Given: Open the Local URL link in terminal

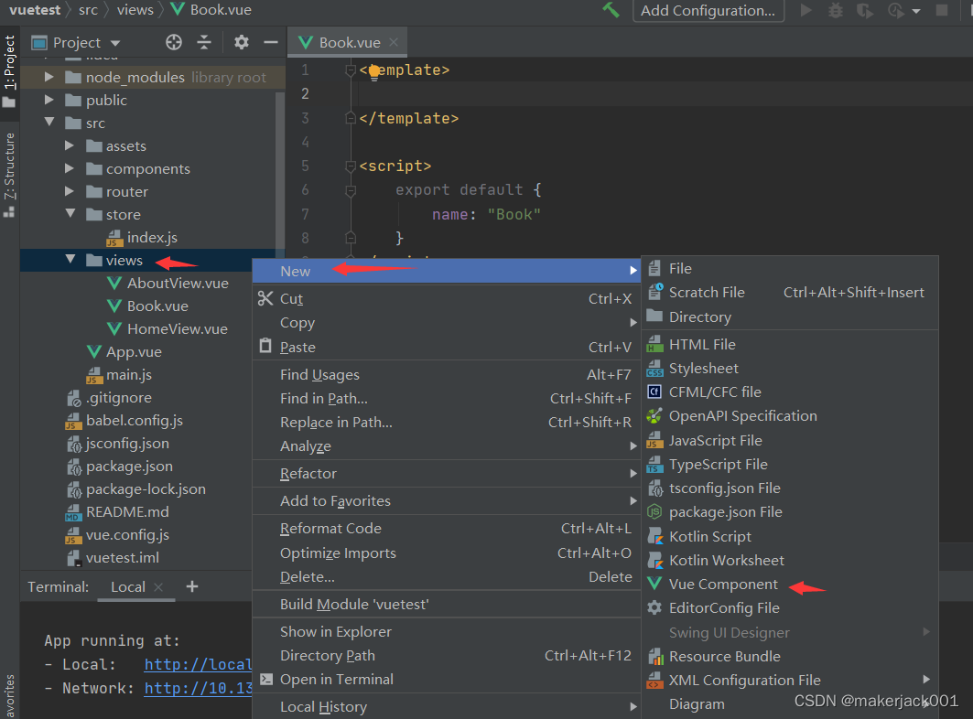Looking at the screenshot, I should [198, 664].
